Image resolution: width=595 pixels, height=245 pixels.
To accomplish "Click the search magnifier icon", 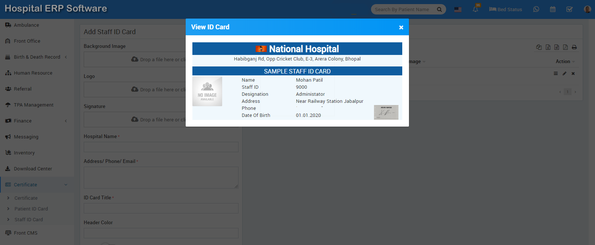I will click(x=439, y=10).
